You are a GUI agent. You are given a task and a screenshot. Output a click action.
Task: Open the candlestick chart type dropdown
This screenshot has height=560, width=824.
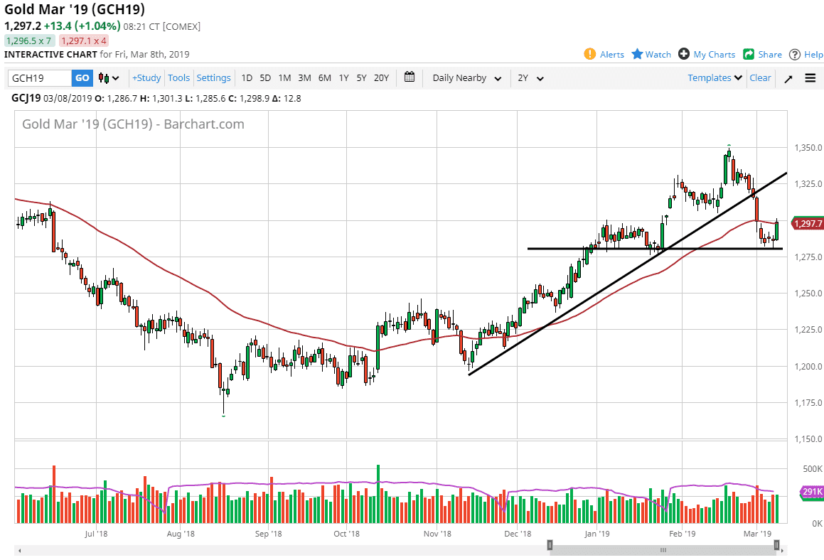[x=109, y=78]
